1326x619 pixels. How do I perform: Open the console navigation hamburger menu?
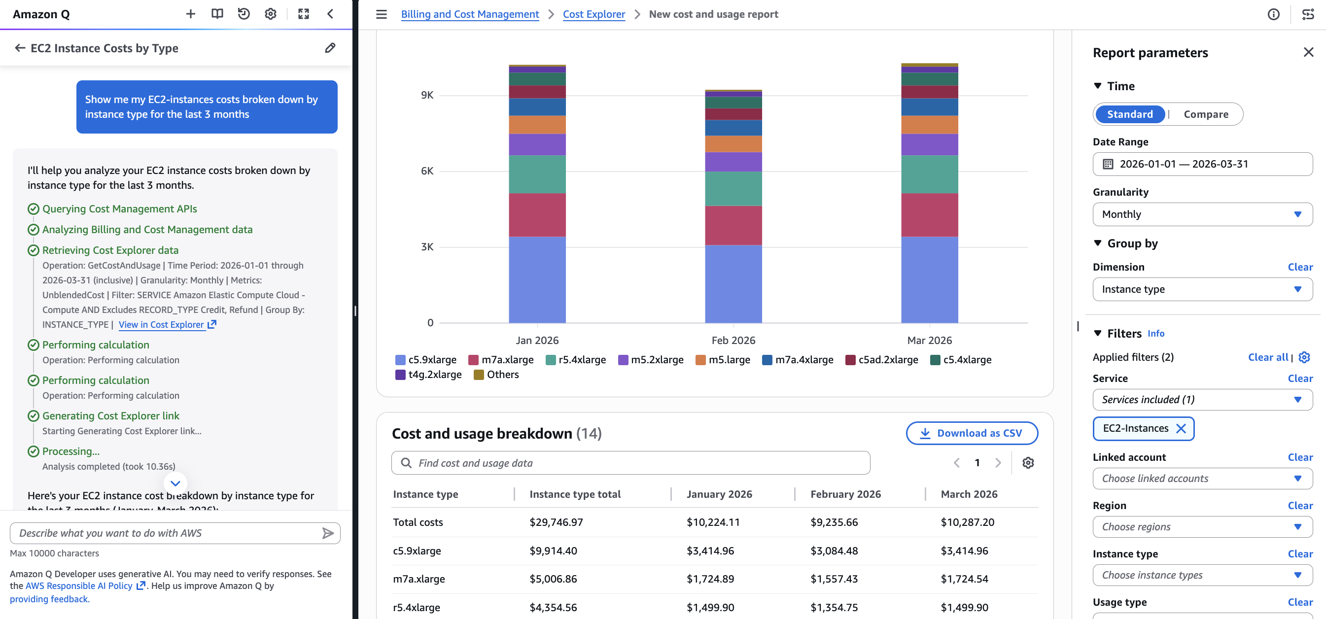(381, 14)
